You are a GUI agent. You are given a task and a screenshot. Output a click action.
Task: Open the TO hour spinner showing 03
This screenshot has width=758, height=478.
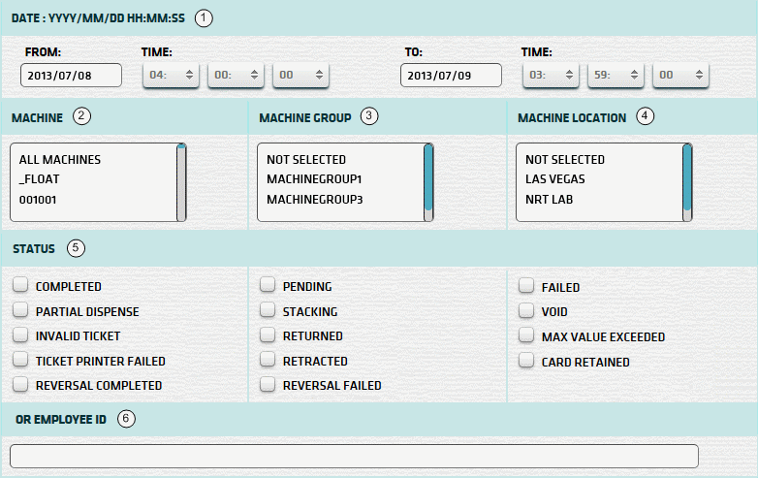point(551,75)
